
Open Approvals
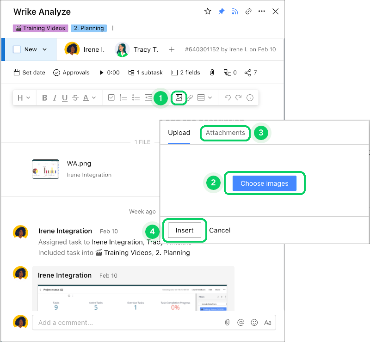(71, 73)
